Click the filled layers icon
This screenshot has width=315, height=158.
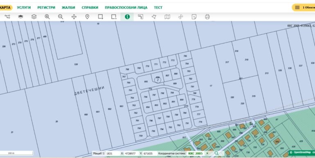pos(20,17)
